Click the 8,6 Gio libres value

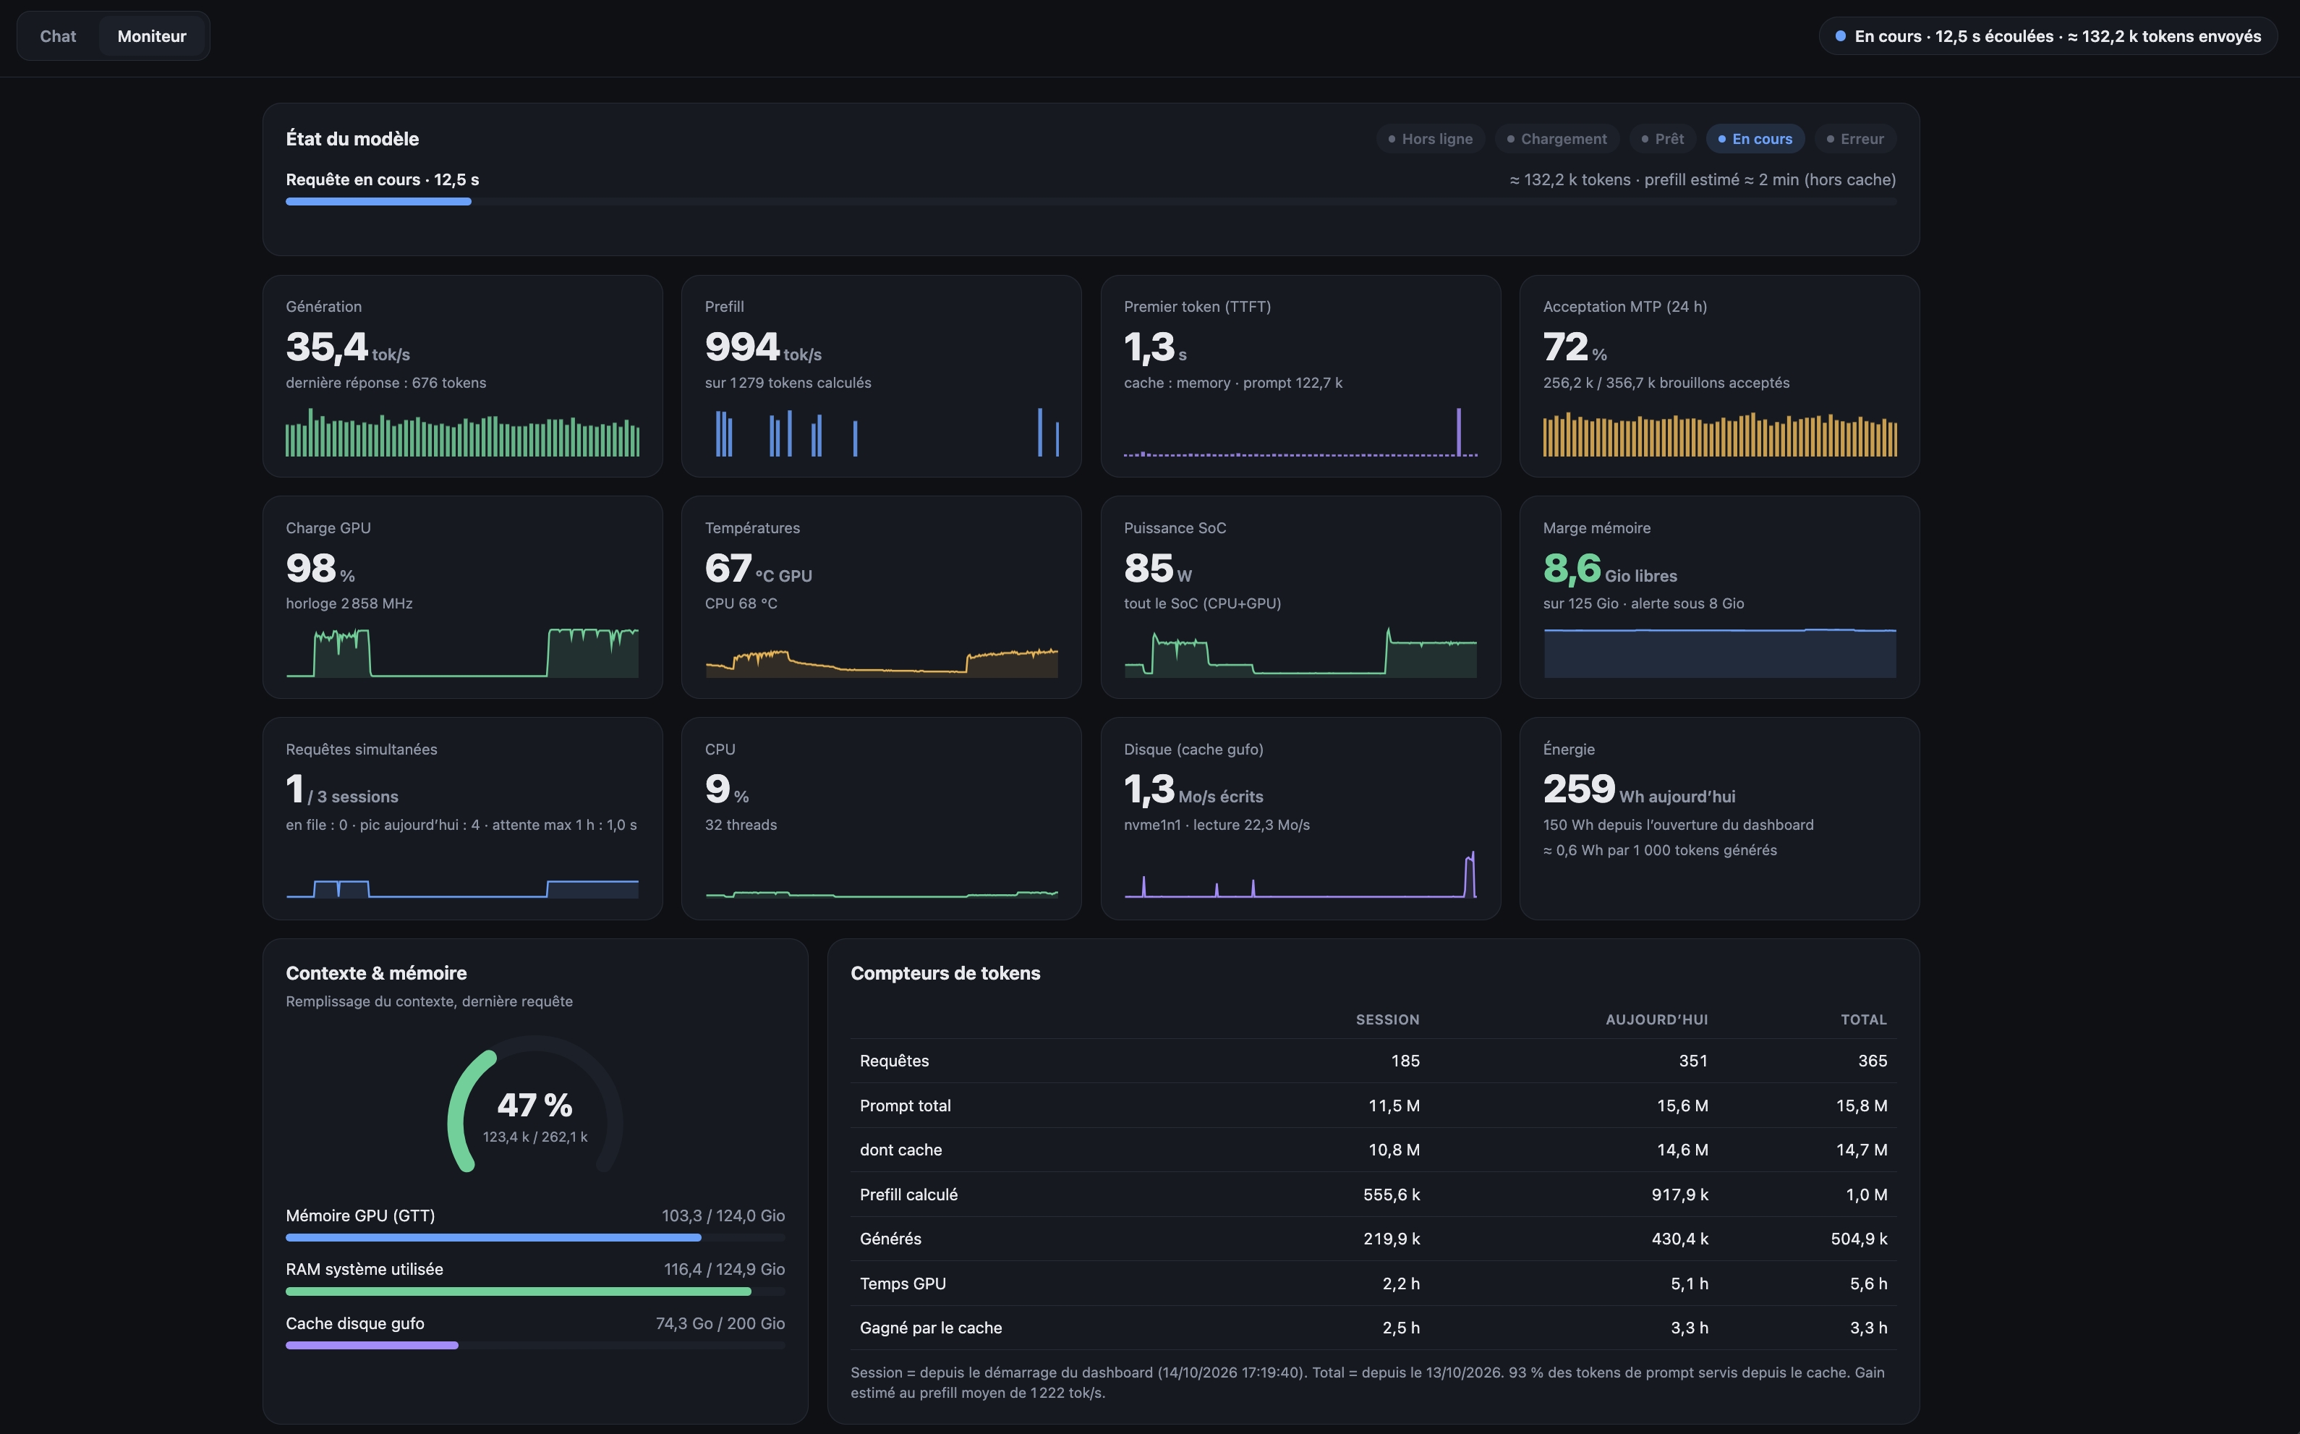[1610, 568]
